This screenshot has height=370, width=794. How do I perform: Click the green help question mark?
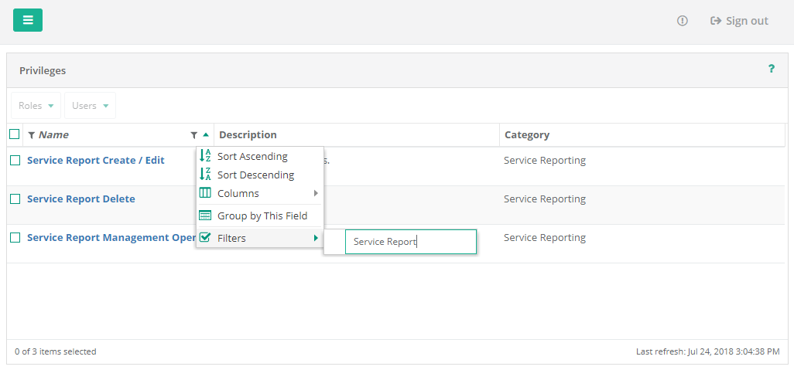point(772,69)
